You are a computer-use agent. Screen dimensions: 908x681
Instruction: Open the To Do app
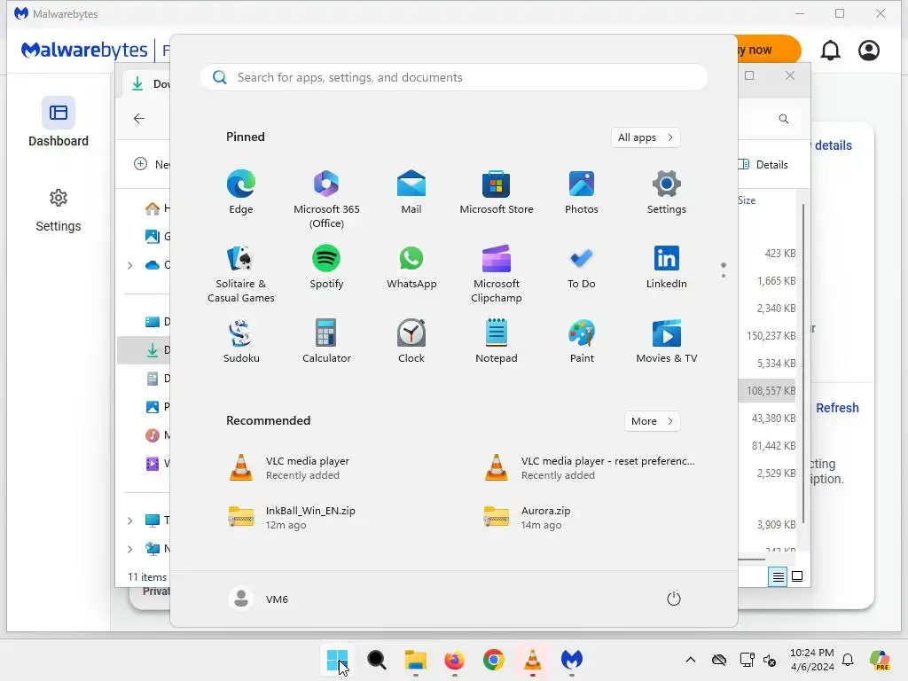[x=582, y=267]
